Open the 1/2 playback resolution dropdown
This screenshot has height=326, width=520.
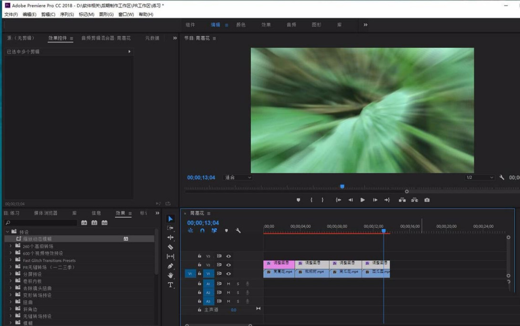(x=479, y=178)
